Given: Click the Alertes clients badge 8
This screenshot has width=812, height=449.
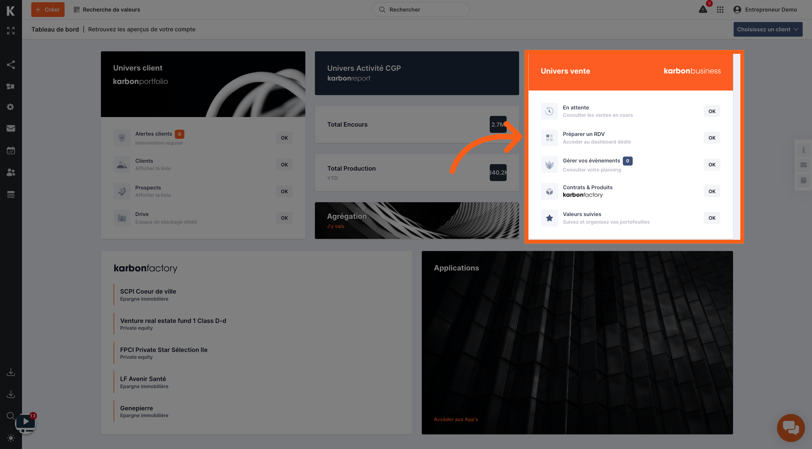Looking at the screenshot, I should tap(179, 134).
